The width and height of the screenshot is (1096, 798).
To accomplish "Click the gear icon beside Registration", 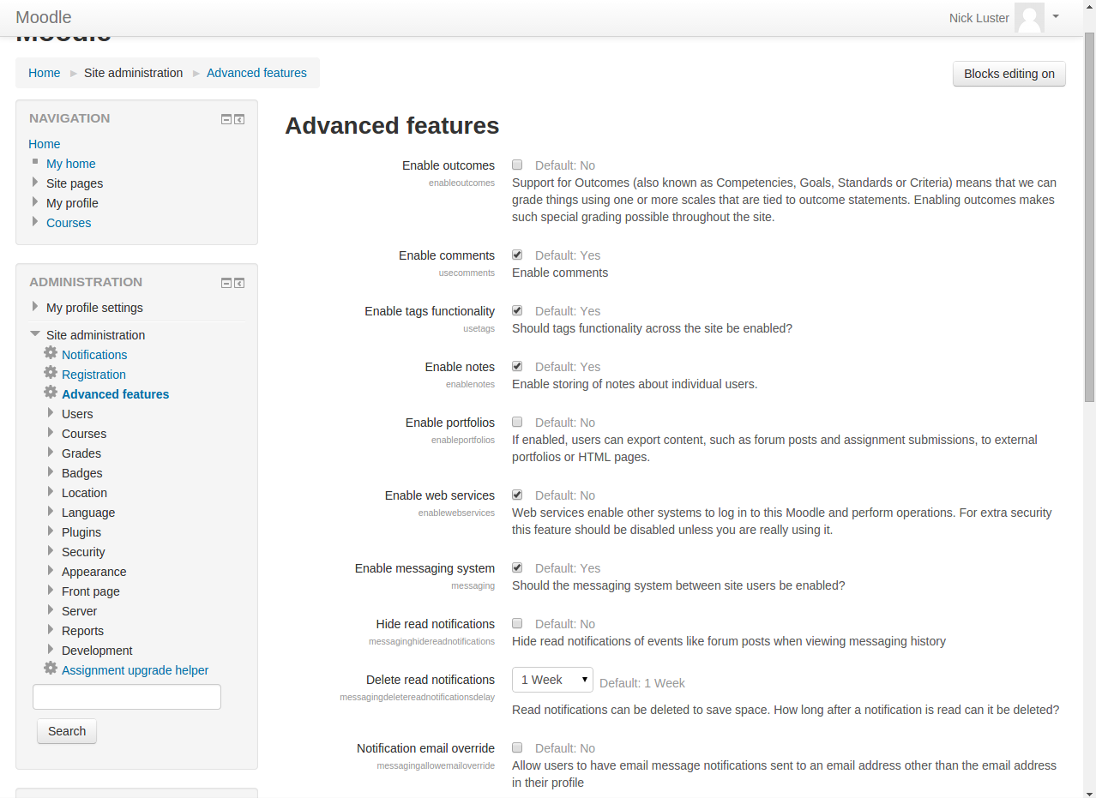I will [51, 373].
